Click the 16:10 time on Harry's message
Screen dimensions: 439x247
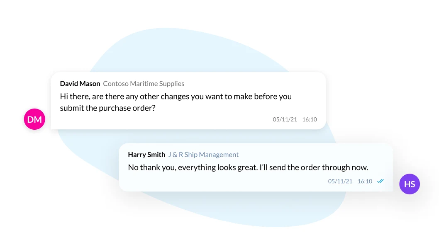(365, 181)
